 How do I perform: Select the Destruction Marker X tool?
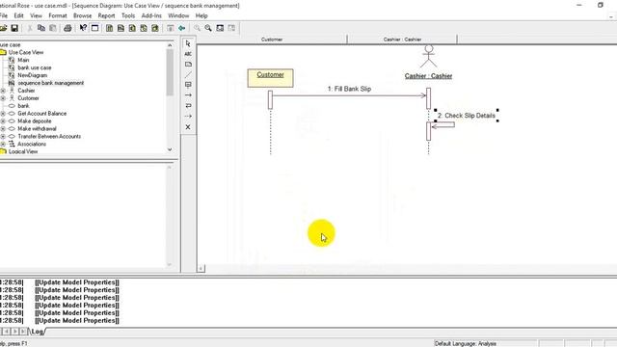(x=188, y=127)
